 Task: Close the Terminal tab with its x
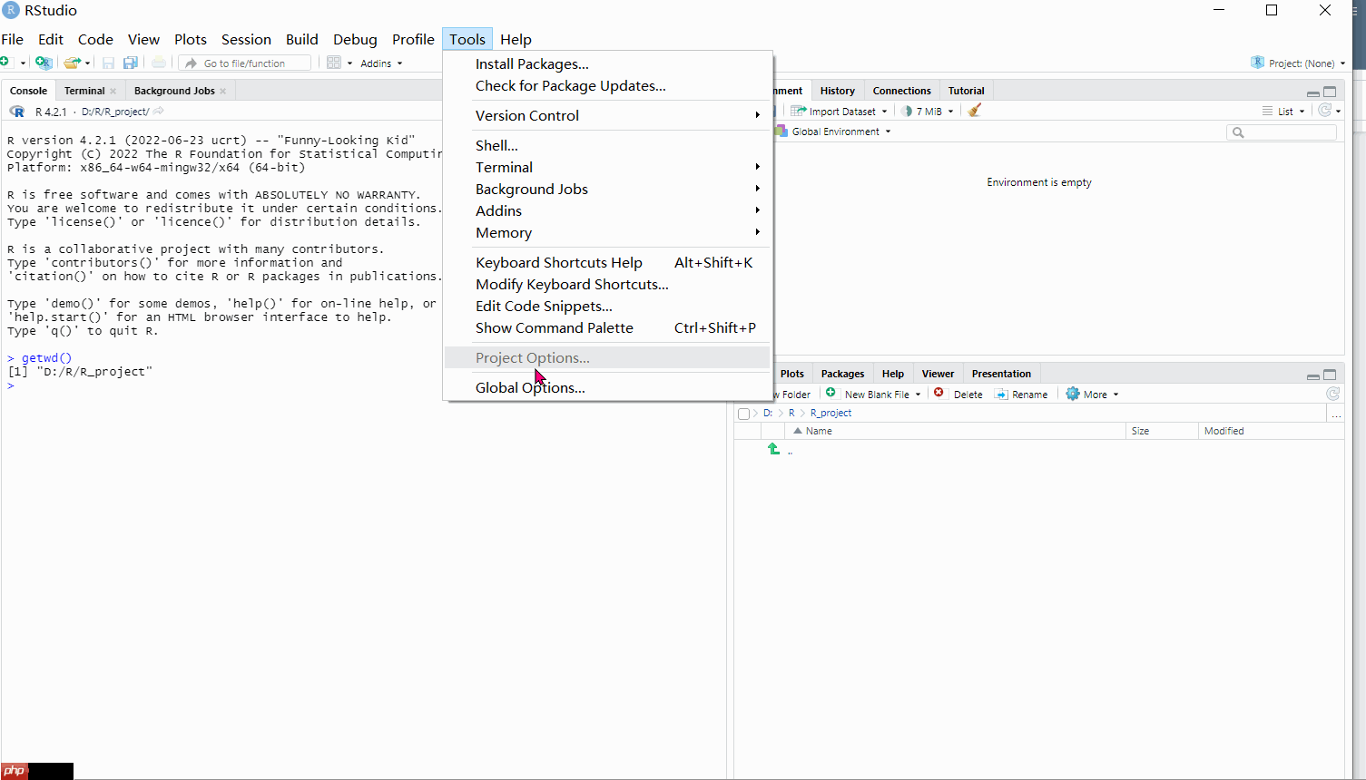coord(113,91)
